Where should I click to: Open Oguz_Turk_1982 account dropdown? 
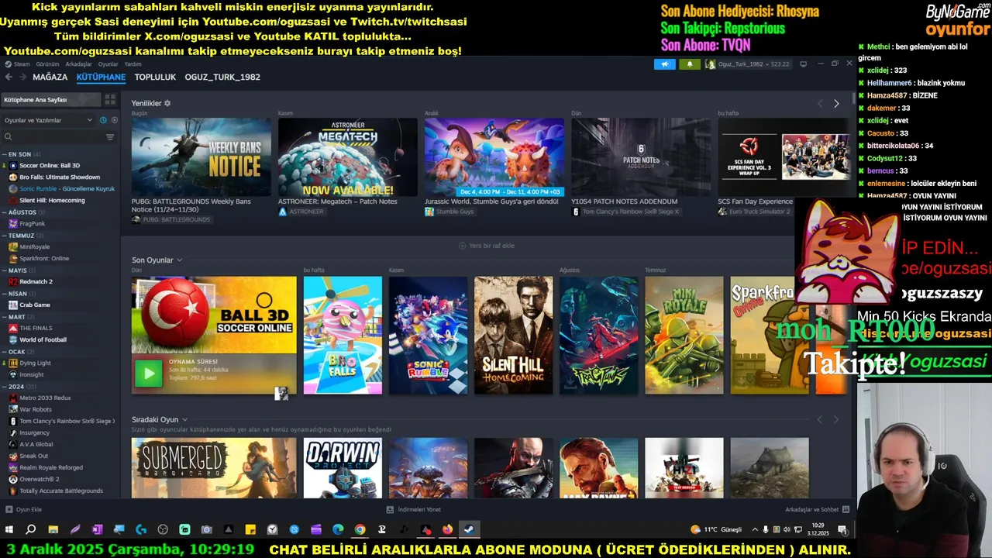coord(747,64)
